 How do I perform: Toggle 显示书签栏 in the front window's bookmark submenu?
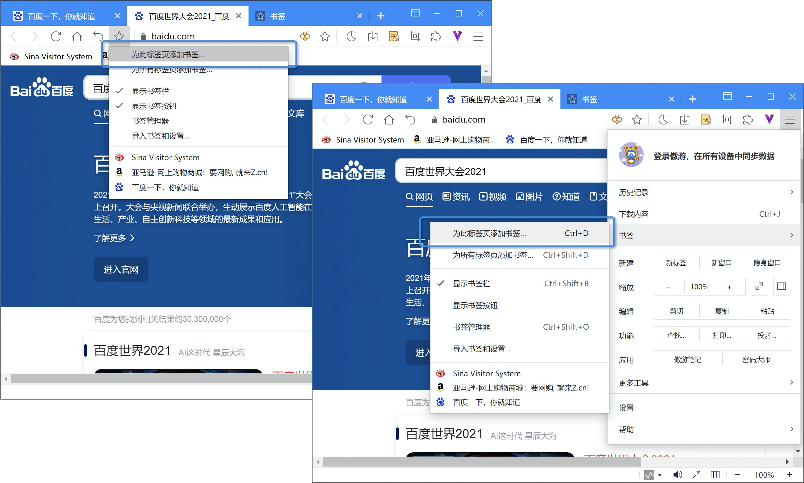pos(519,283)
